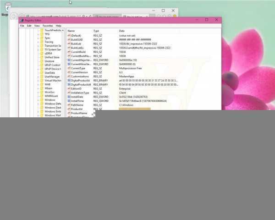275x220 pixels.
Task: Click the Wbem folder icon in tree
Action: point(42,88)
